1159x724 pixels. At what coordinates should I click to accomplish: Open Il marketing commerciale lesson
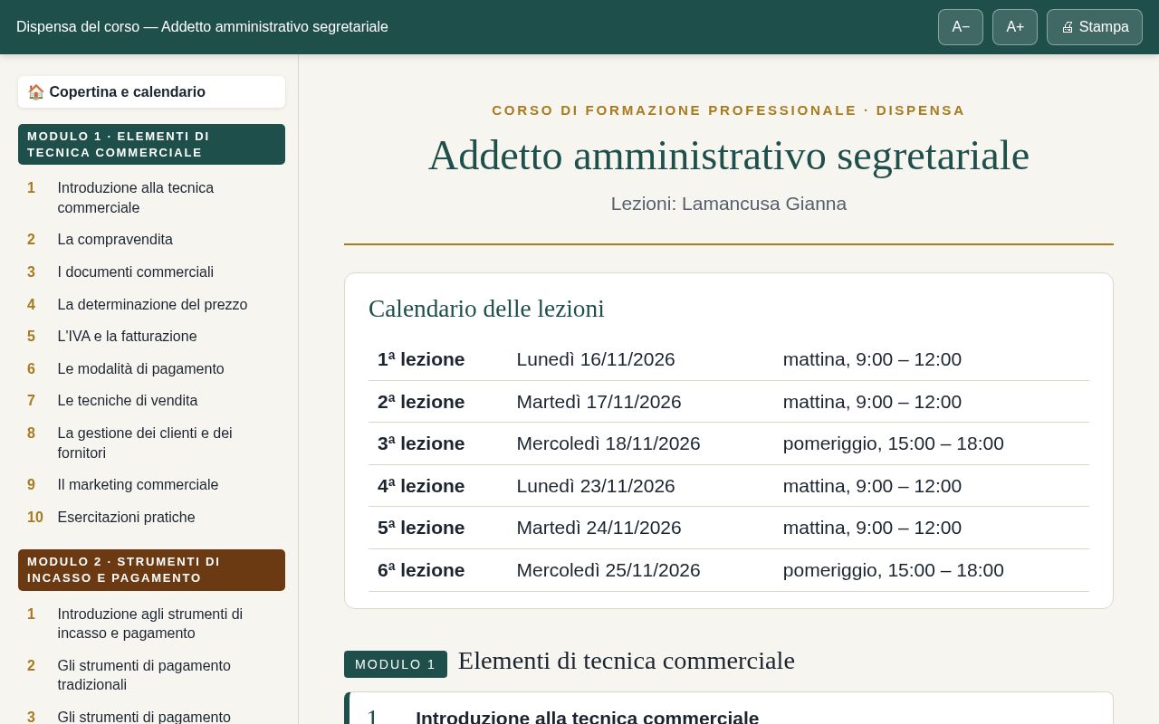151,485
